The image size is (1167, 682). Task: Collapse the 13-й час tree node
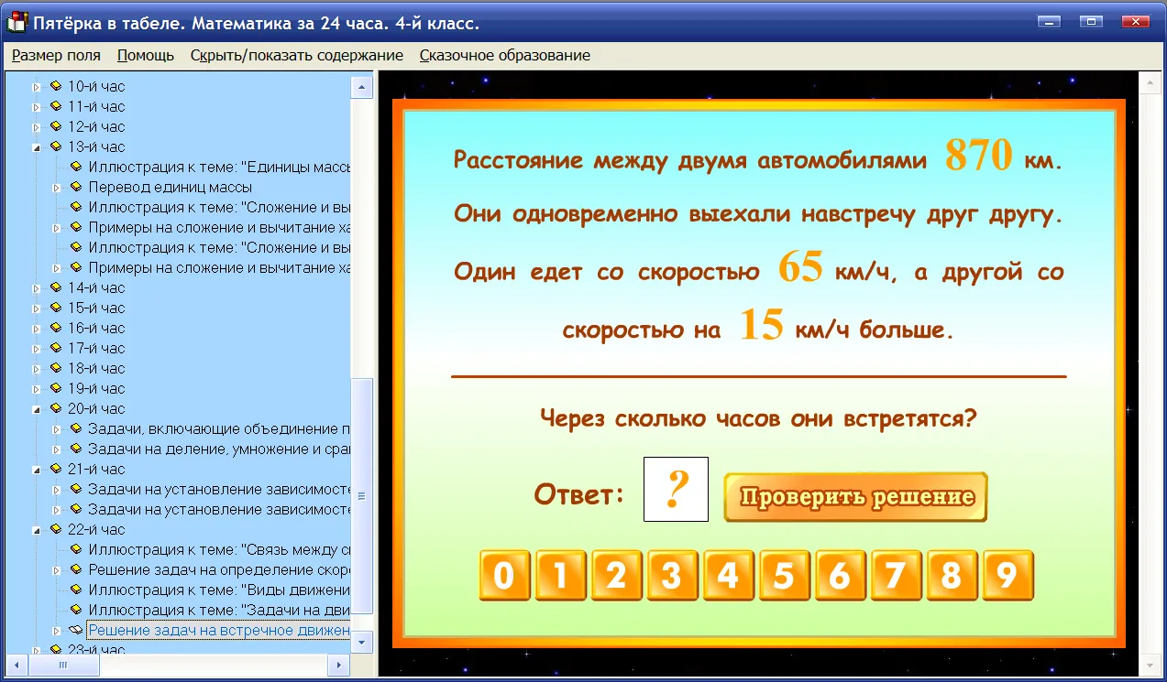[x=37, y=147]
